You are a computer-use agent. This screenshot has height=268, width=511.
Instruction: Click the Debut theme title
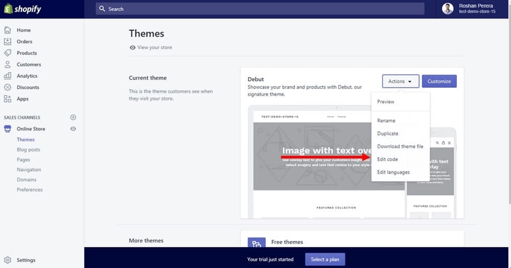256,79
